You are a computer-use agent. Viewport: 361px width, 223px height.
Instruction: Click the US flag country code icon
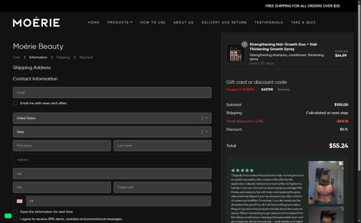(x=20, y=201)
